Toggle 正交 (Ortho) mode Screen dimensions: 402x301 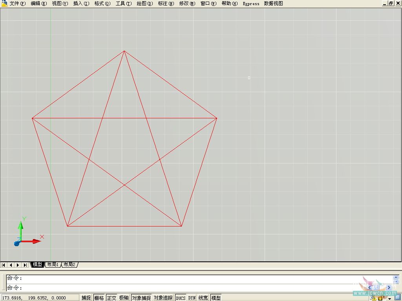111,298
